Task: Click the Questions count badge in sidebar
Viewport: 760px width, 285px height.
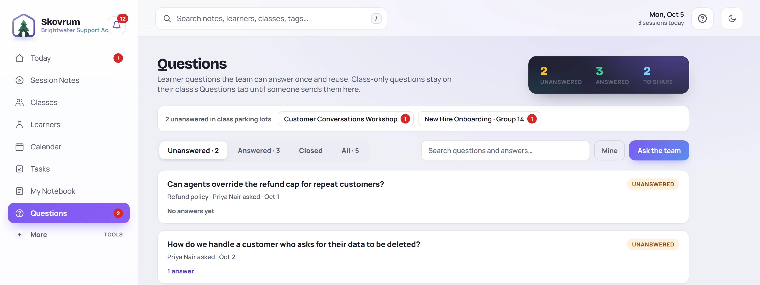Action: click(x=118, y=213)
